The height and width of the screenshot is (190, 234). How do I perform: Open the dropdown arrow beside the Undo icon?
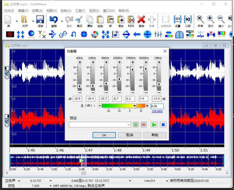coord(62,21)
